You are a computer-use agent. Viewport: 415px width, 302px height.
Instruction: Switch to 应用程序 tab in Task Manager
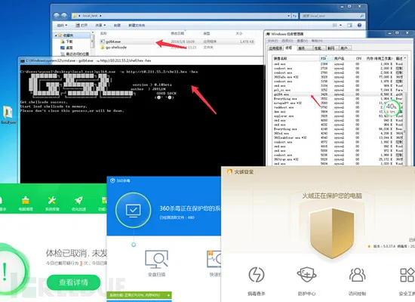coord(275,48)
